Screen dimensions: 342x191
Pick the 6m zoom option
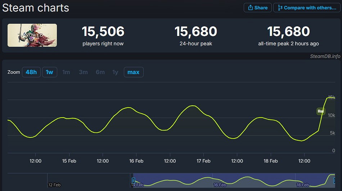tap(100, 72)
